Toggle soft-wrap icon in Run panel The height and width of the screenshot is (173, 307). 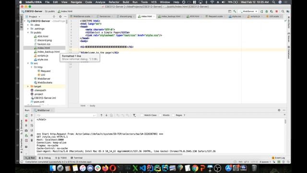(x=32, y=125)
